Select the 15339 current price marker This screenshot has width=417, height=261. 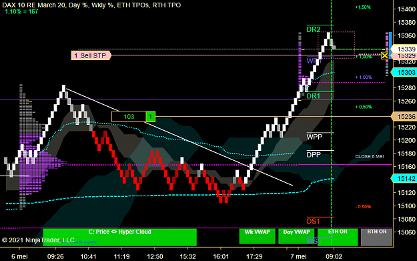pos(404,49)
